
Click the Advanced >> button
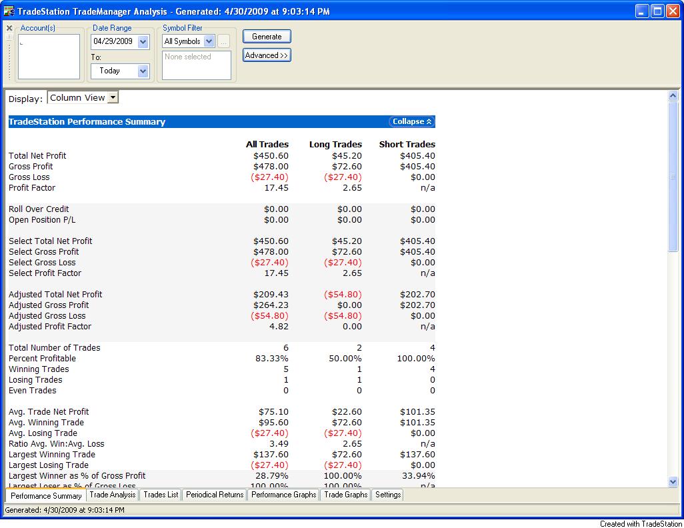267,55
